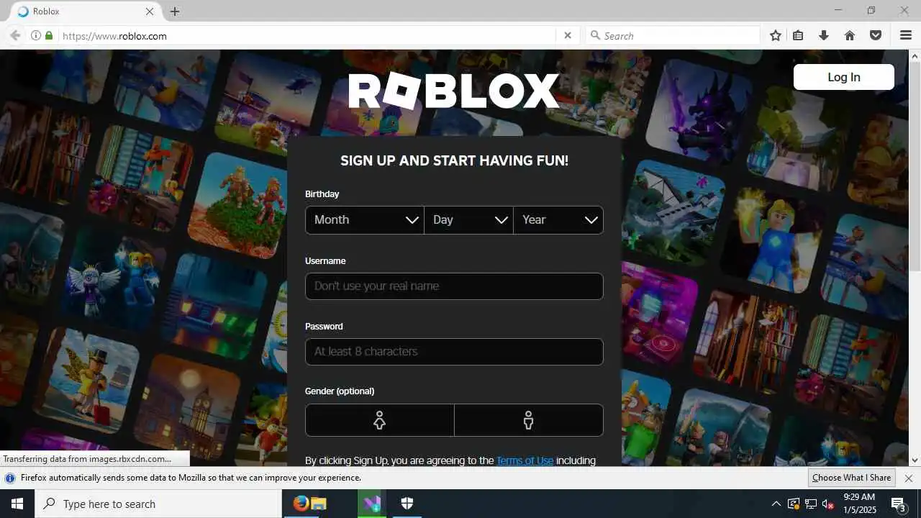
Task: Click the Birthday label
Action: 322,194
